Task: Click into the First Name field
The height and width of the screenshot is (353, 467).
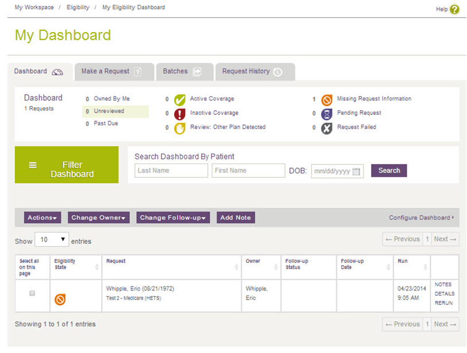Action: pos(248,170)
